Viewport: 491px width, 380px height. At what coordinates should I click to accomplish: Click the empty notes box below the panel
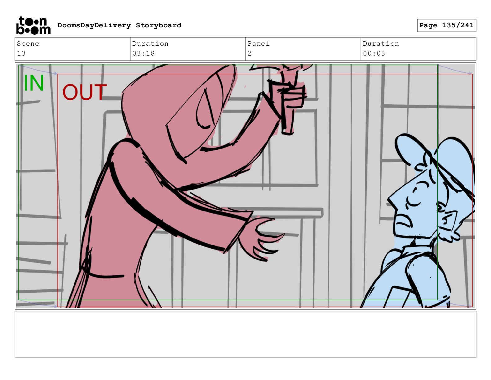245,334
